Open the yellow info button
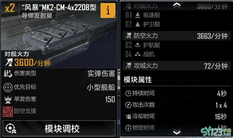Viewport: 233px width, 138px height. click(x=108, y=10)
